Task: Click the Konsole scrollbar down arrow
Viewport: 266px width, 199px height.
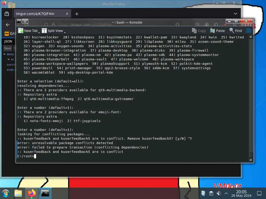Action: point(251,160)
